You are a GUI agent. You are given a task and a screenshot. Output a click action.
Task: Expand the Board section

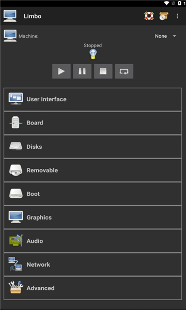click(92, 123)
